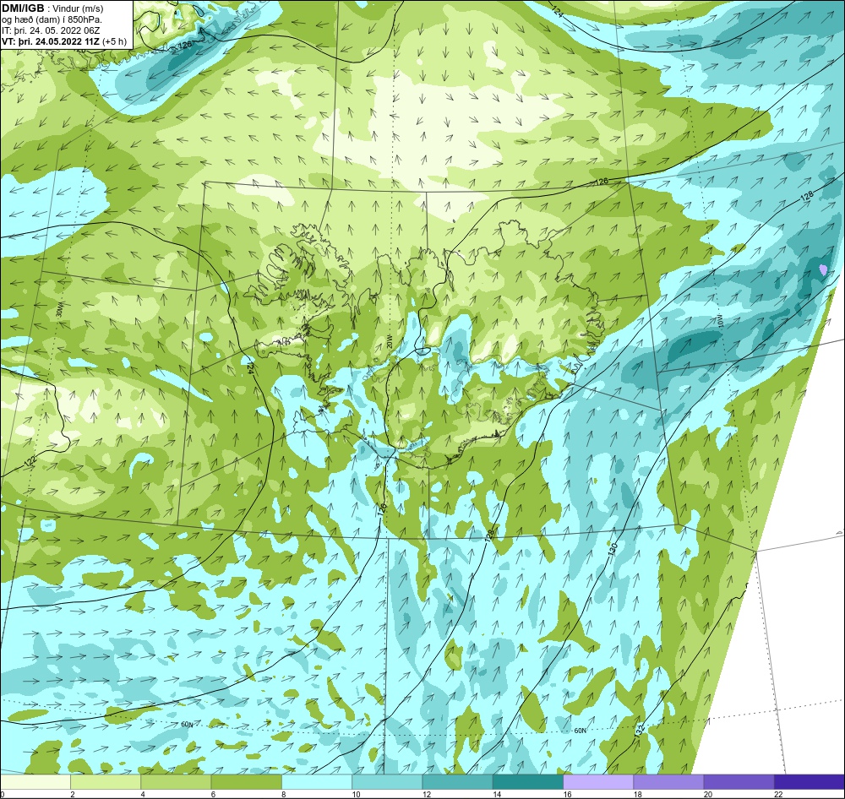Click the 8–10 m/s light cyan legend swatch

pyautogui.click(x=317, y=781)
